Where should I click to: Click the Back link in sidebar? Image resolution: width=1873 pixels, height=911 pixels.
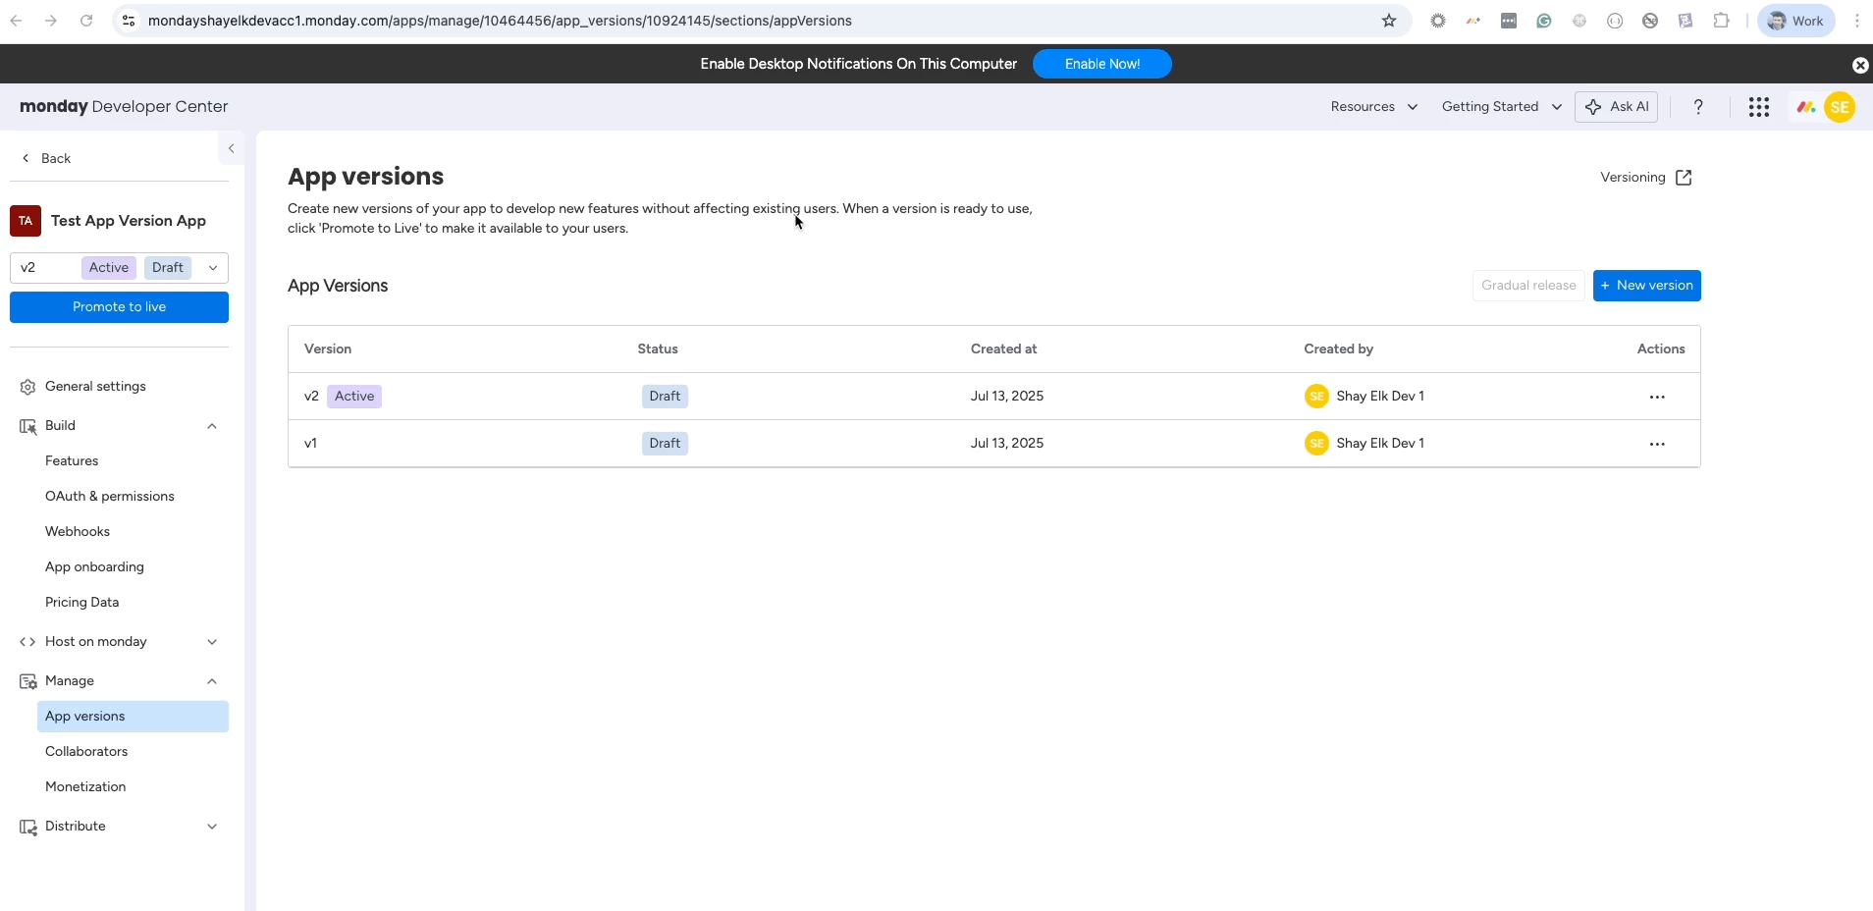(46, 158)
